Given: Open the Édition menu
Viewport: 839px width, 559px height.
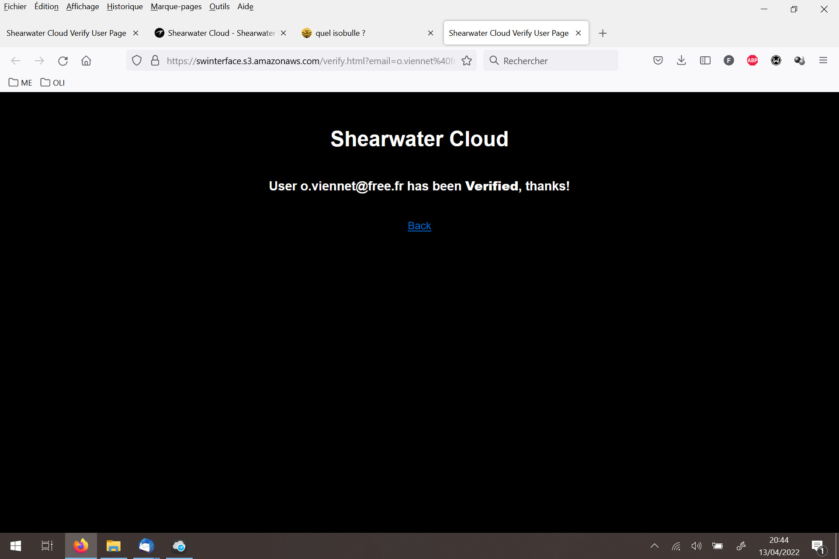Looking at the screenshot, I should tap(46, 7).
